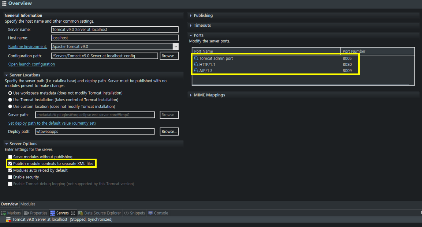
Task: Open the Properties tab
Action: pos(36,213)
